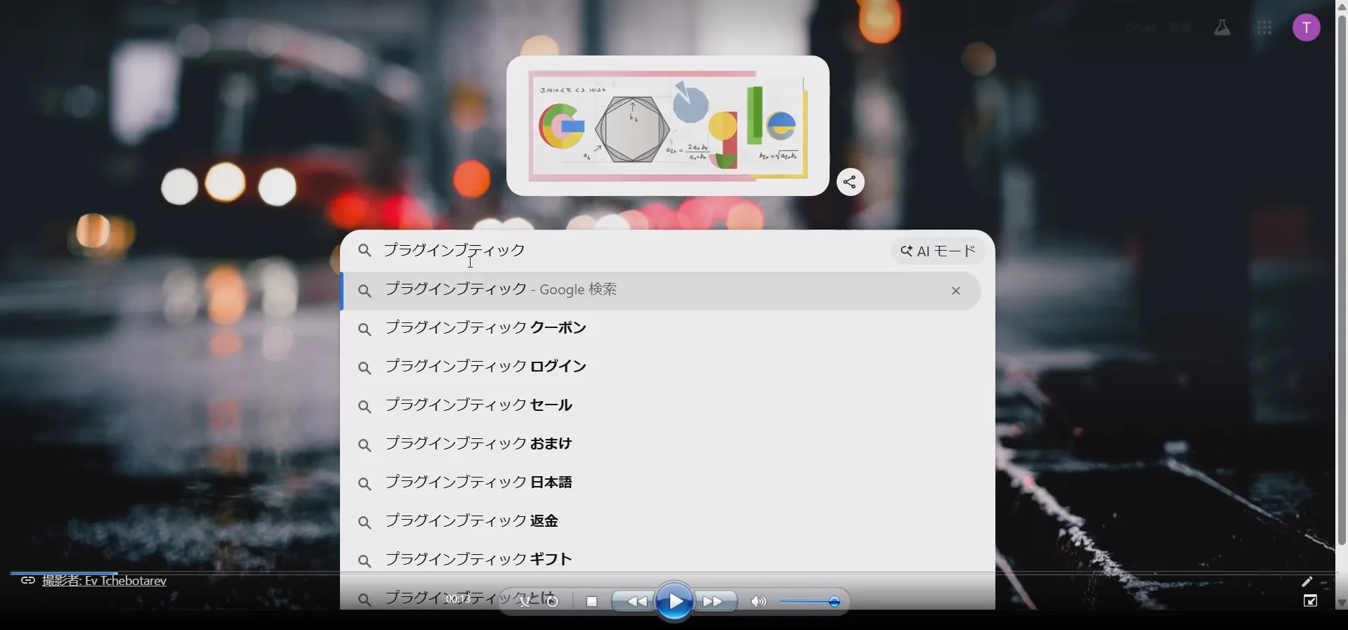This screenshot has height=630, width=1348.
Task: Mute the media player speaker
Action: 759,602
